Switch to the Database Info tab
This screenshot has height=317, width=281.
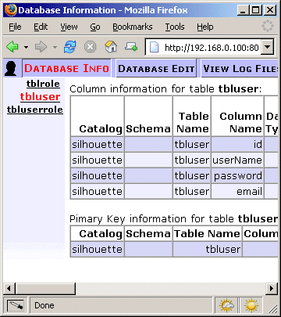66,68
